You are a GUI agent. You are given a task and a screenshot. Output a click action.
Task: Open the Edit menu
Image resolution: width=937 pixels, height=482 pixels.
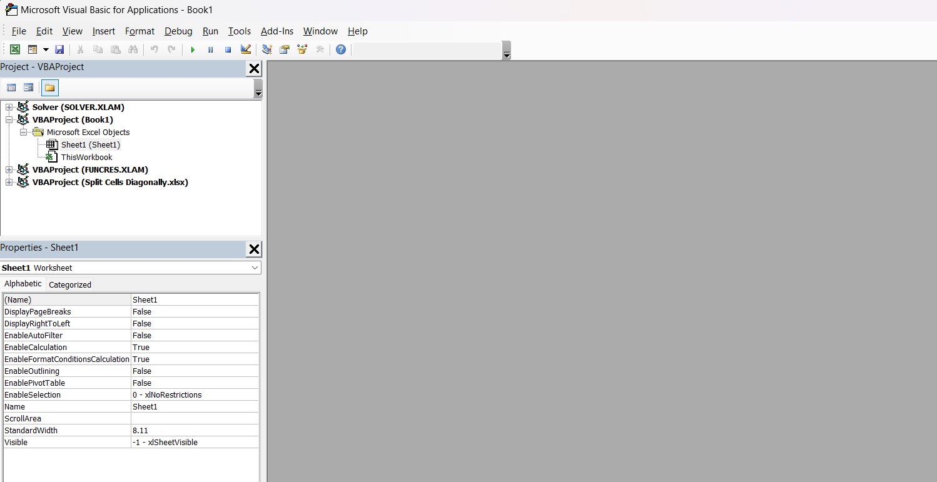point(44,31)
